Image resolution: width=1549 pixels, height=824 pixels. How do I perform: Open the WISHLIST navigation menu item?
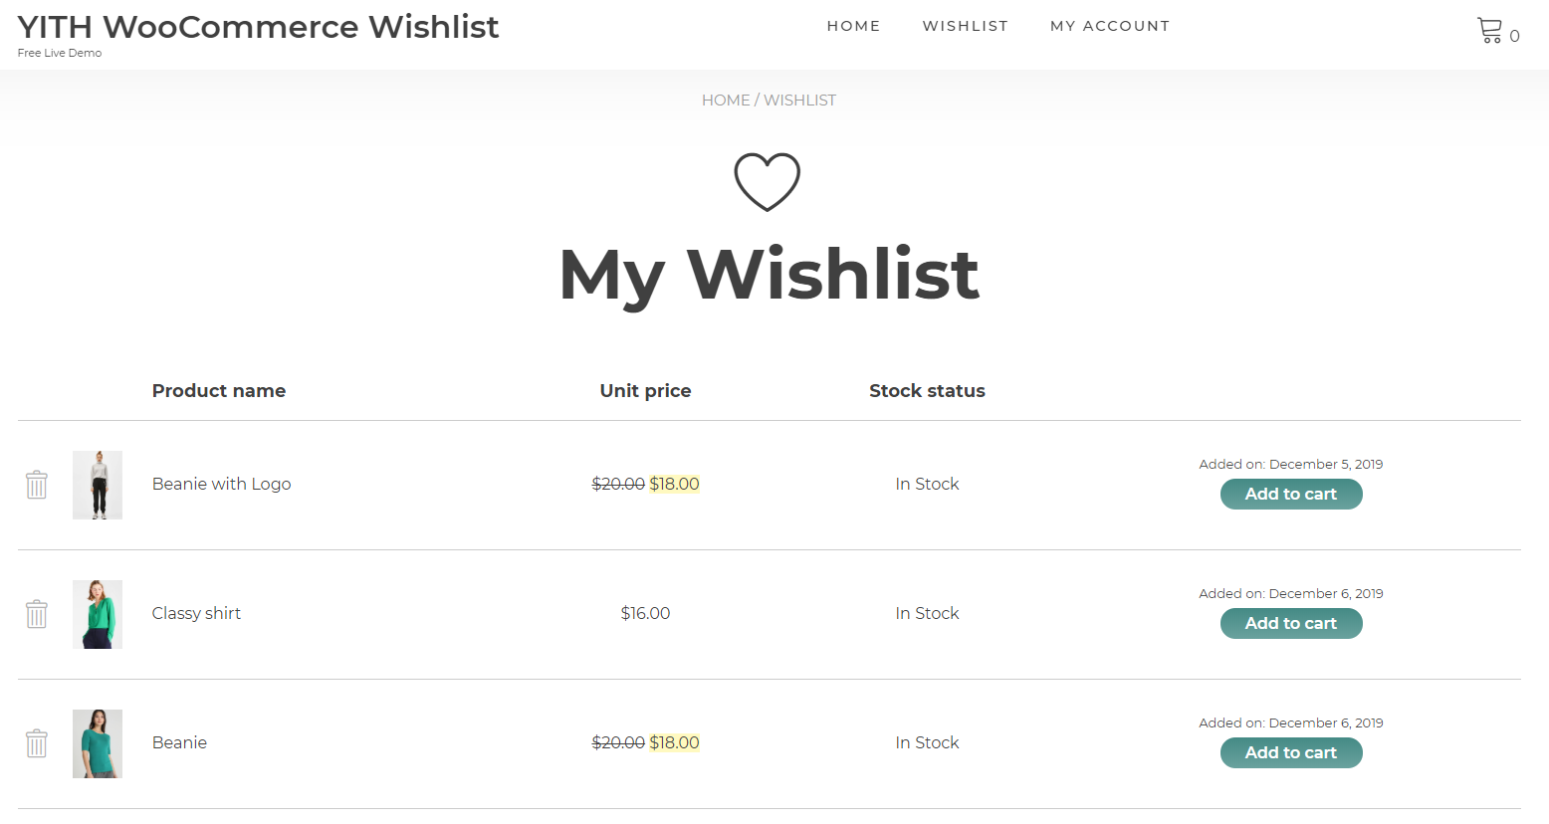pos(965,26)
